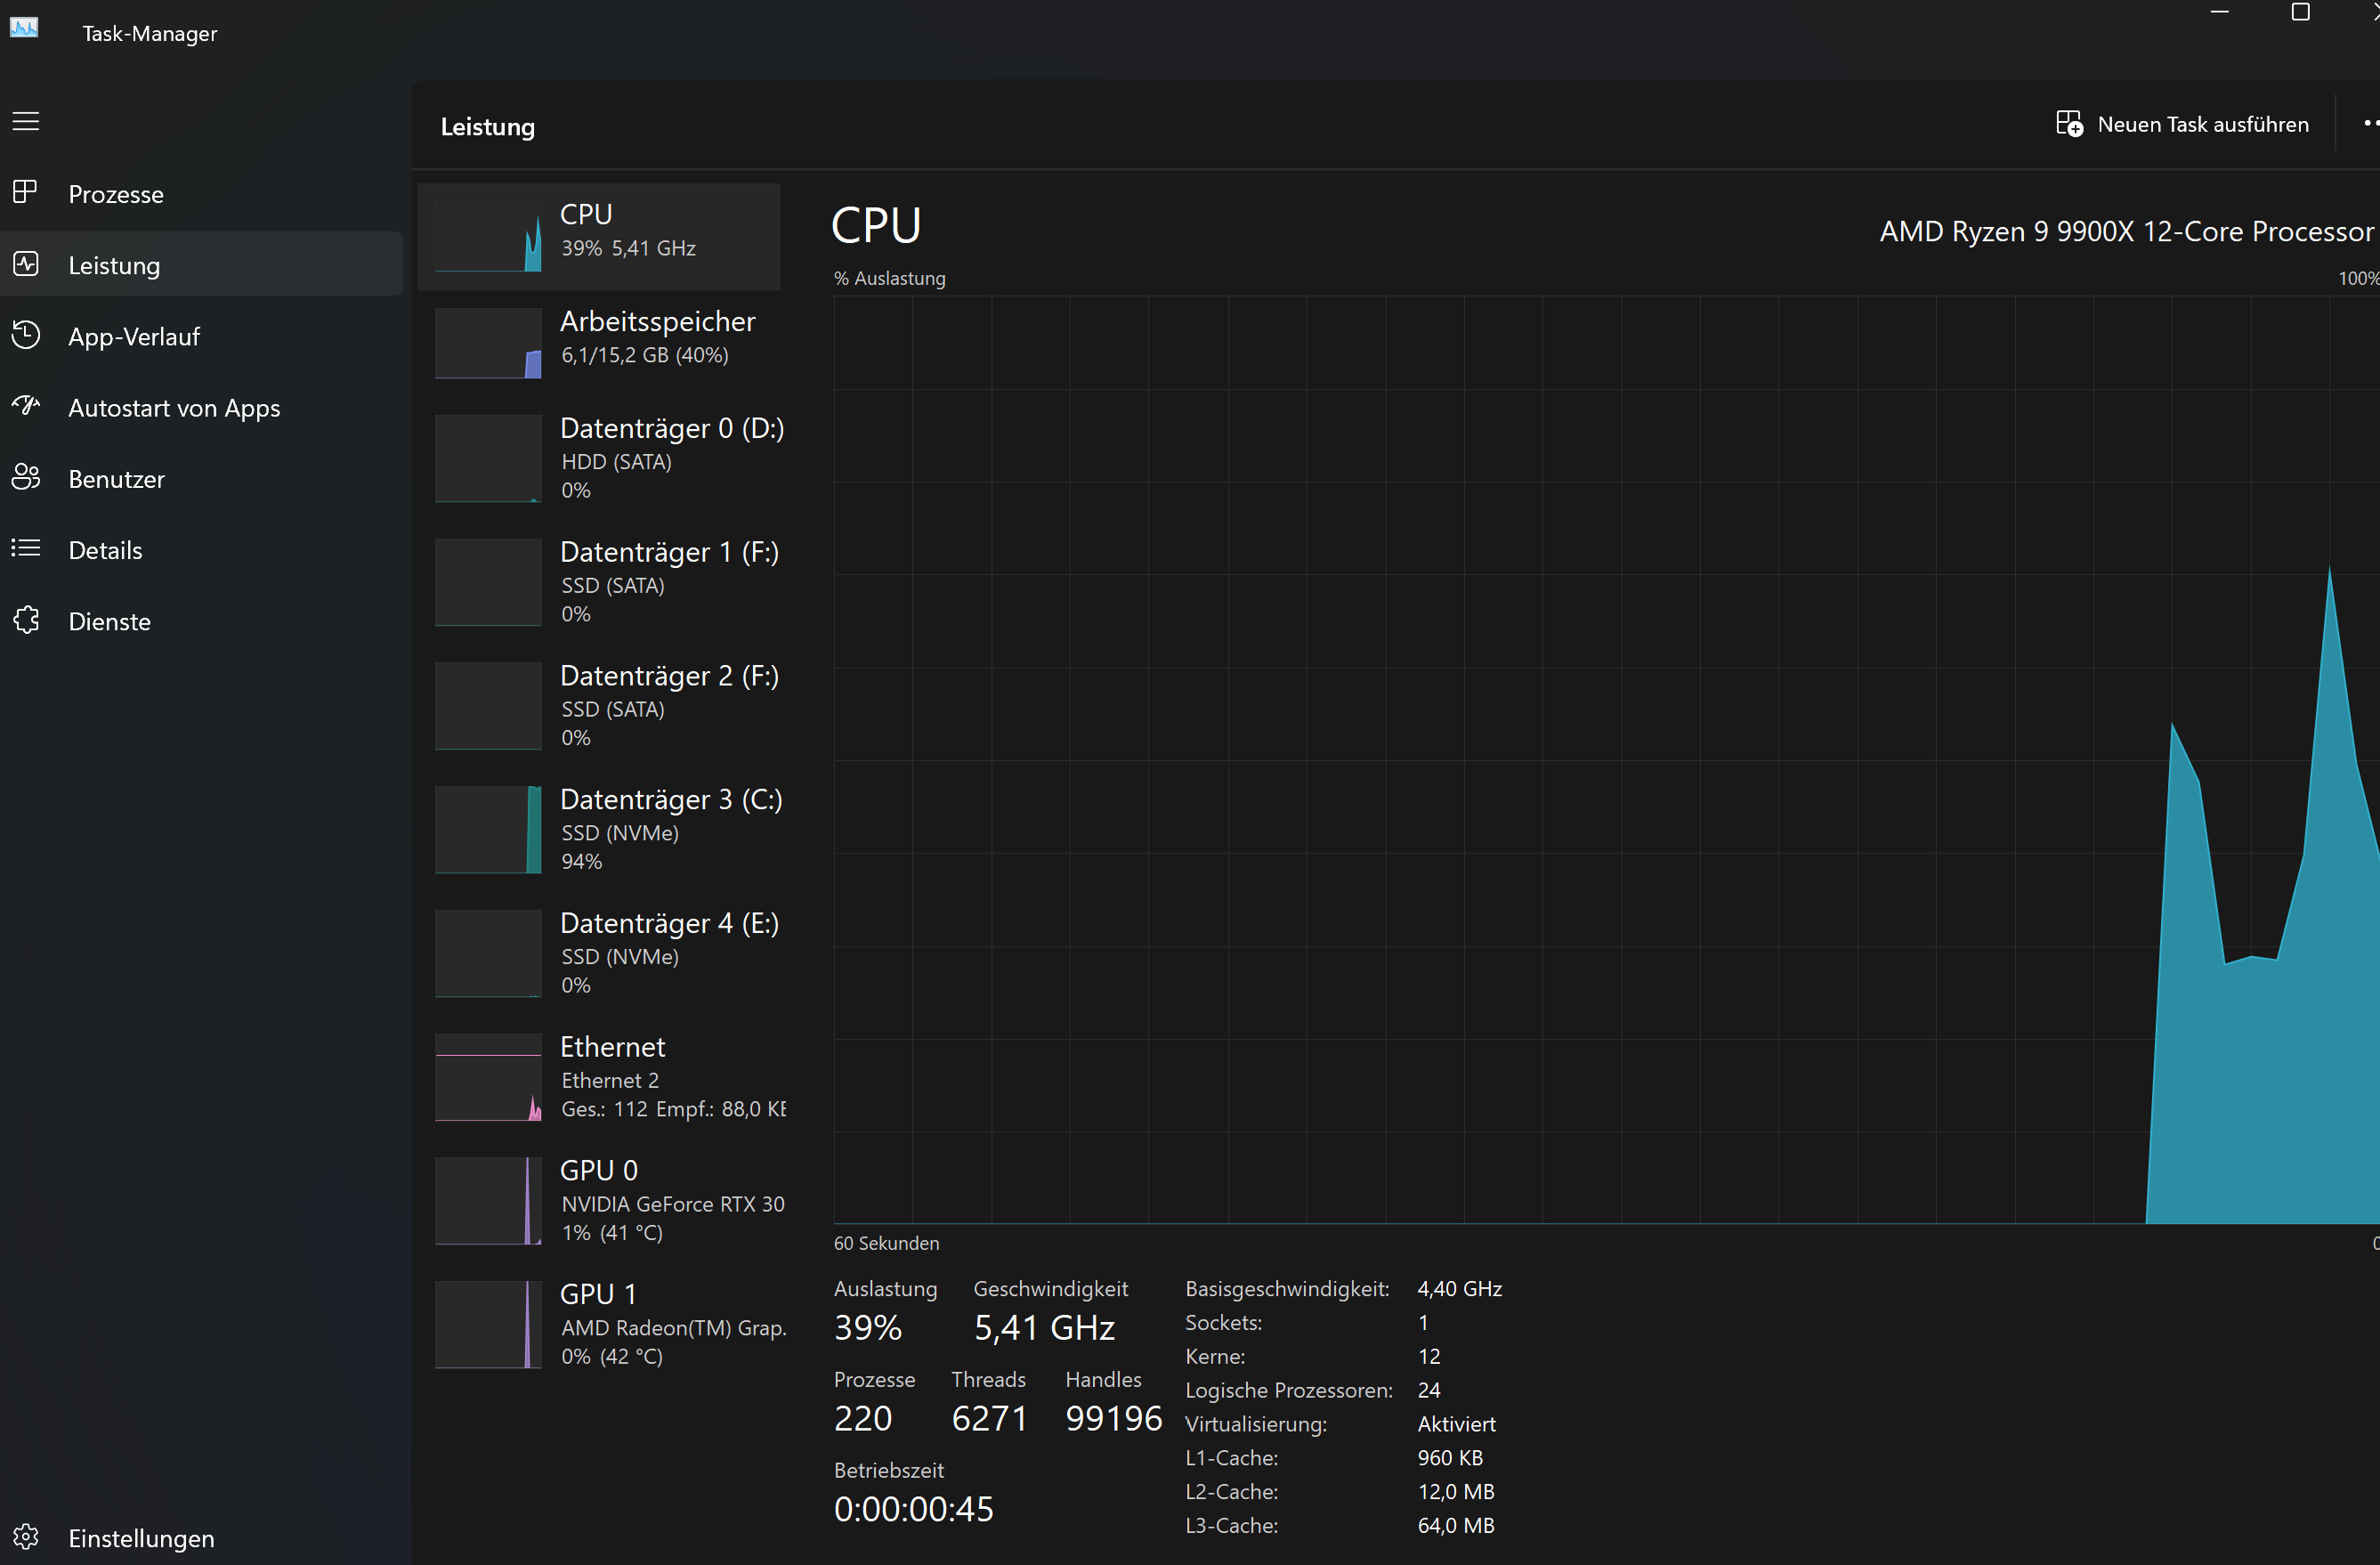The width and height of the screenshot is (2380, 1565).
Task: Open Prozesse via its sidebar icon
Action: [x=26, y=192]
